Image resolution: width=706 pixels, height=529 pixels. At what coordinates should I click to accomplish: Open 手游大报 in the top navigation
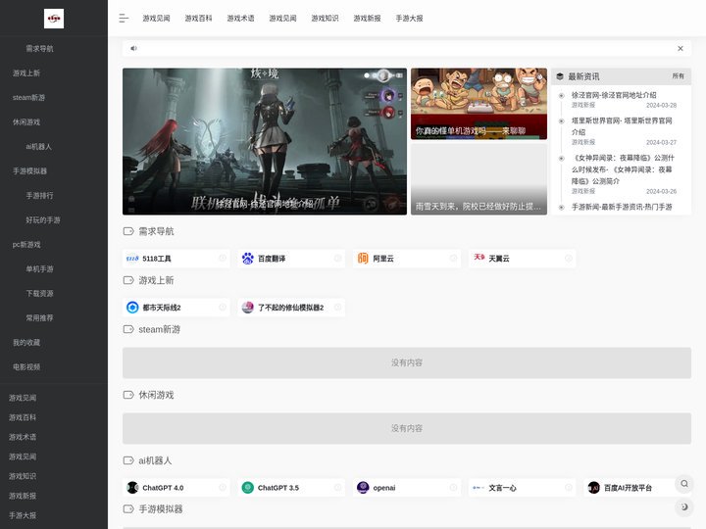(409, 18)
